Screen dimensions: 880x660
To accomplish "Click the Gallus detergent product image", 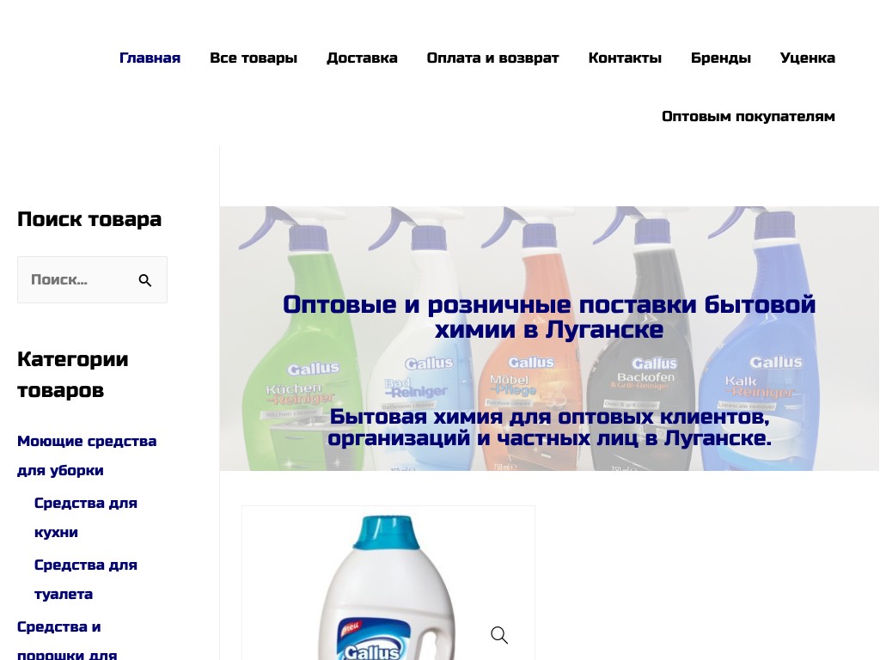I will tap(388, 584).
